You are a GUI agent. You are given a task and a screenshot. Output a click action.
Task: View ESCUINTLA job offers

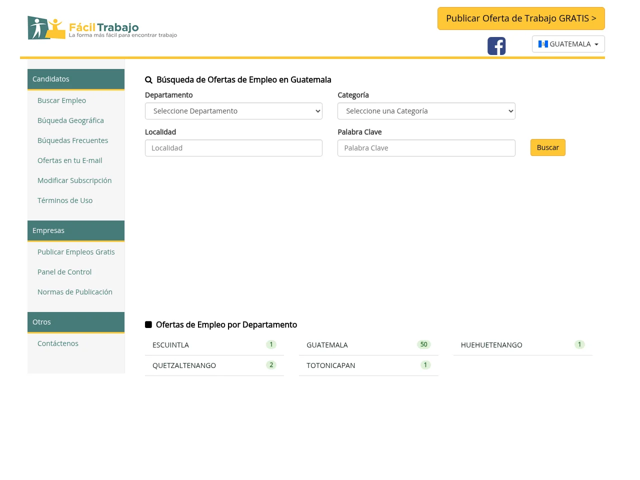coord(214,345)
